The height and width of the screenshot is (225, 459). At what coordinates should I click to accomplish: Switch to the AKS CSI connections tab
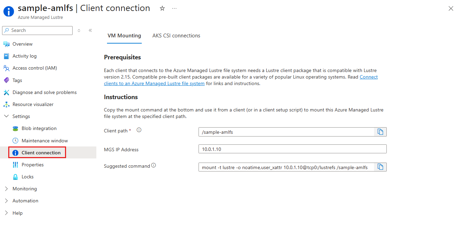176,35
